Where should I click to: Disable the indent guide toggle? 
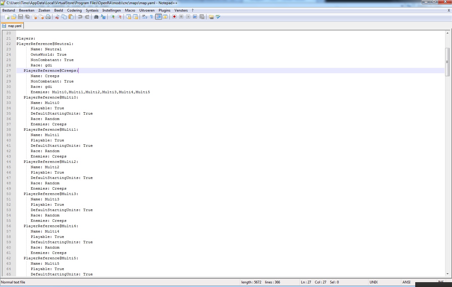pyautogui.click(x=158, y=17)
